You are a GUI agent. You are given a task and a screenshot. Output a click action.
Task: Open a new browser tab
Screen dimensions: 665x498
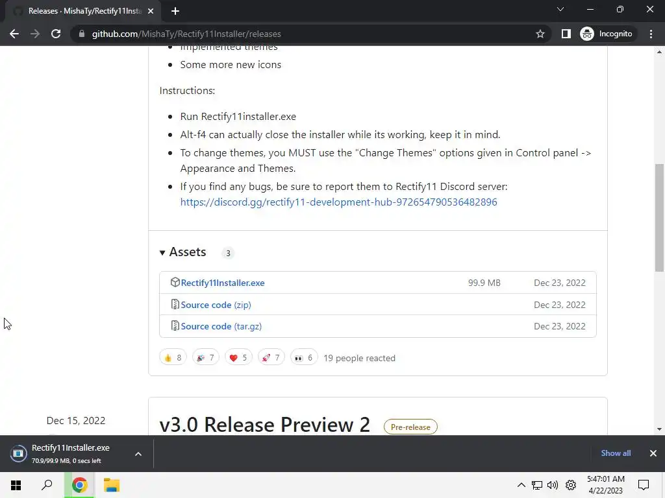(175, 11)
